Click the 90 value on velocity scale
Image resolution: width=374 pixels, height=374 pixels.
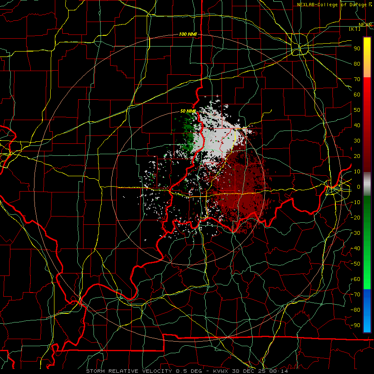357,49
